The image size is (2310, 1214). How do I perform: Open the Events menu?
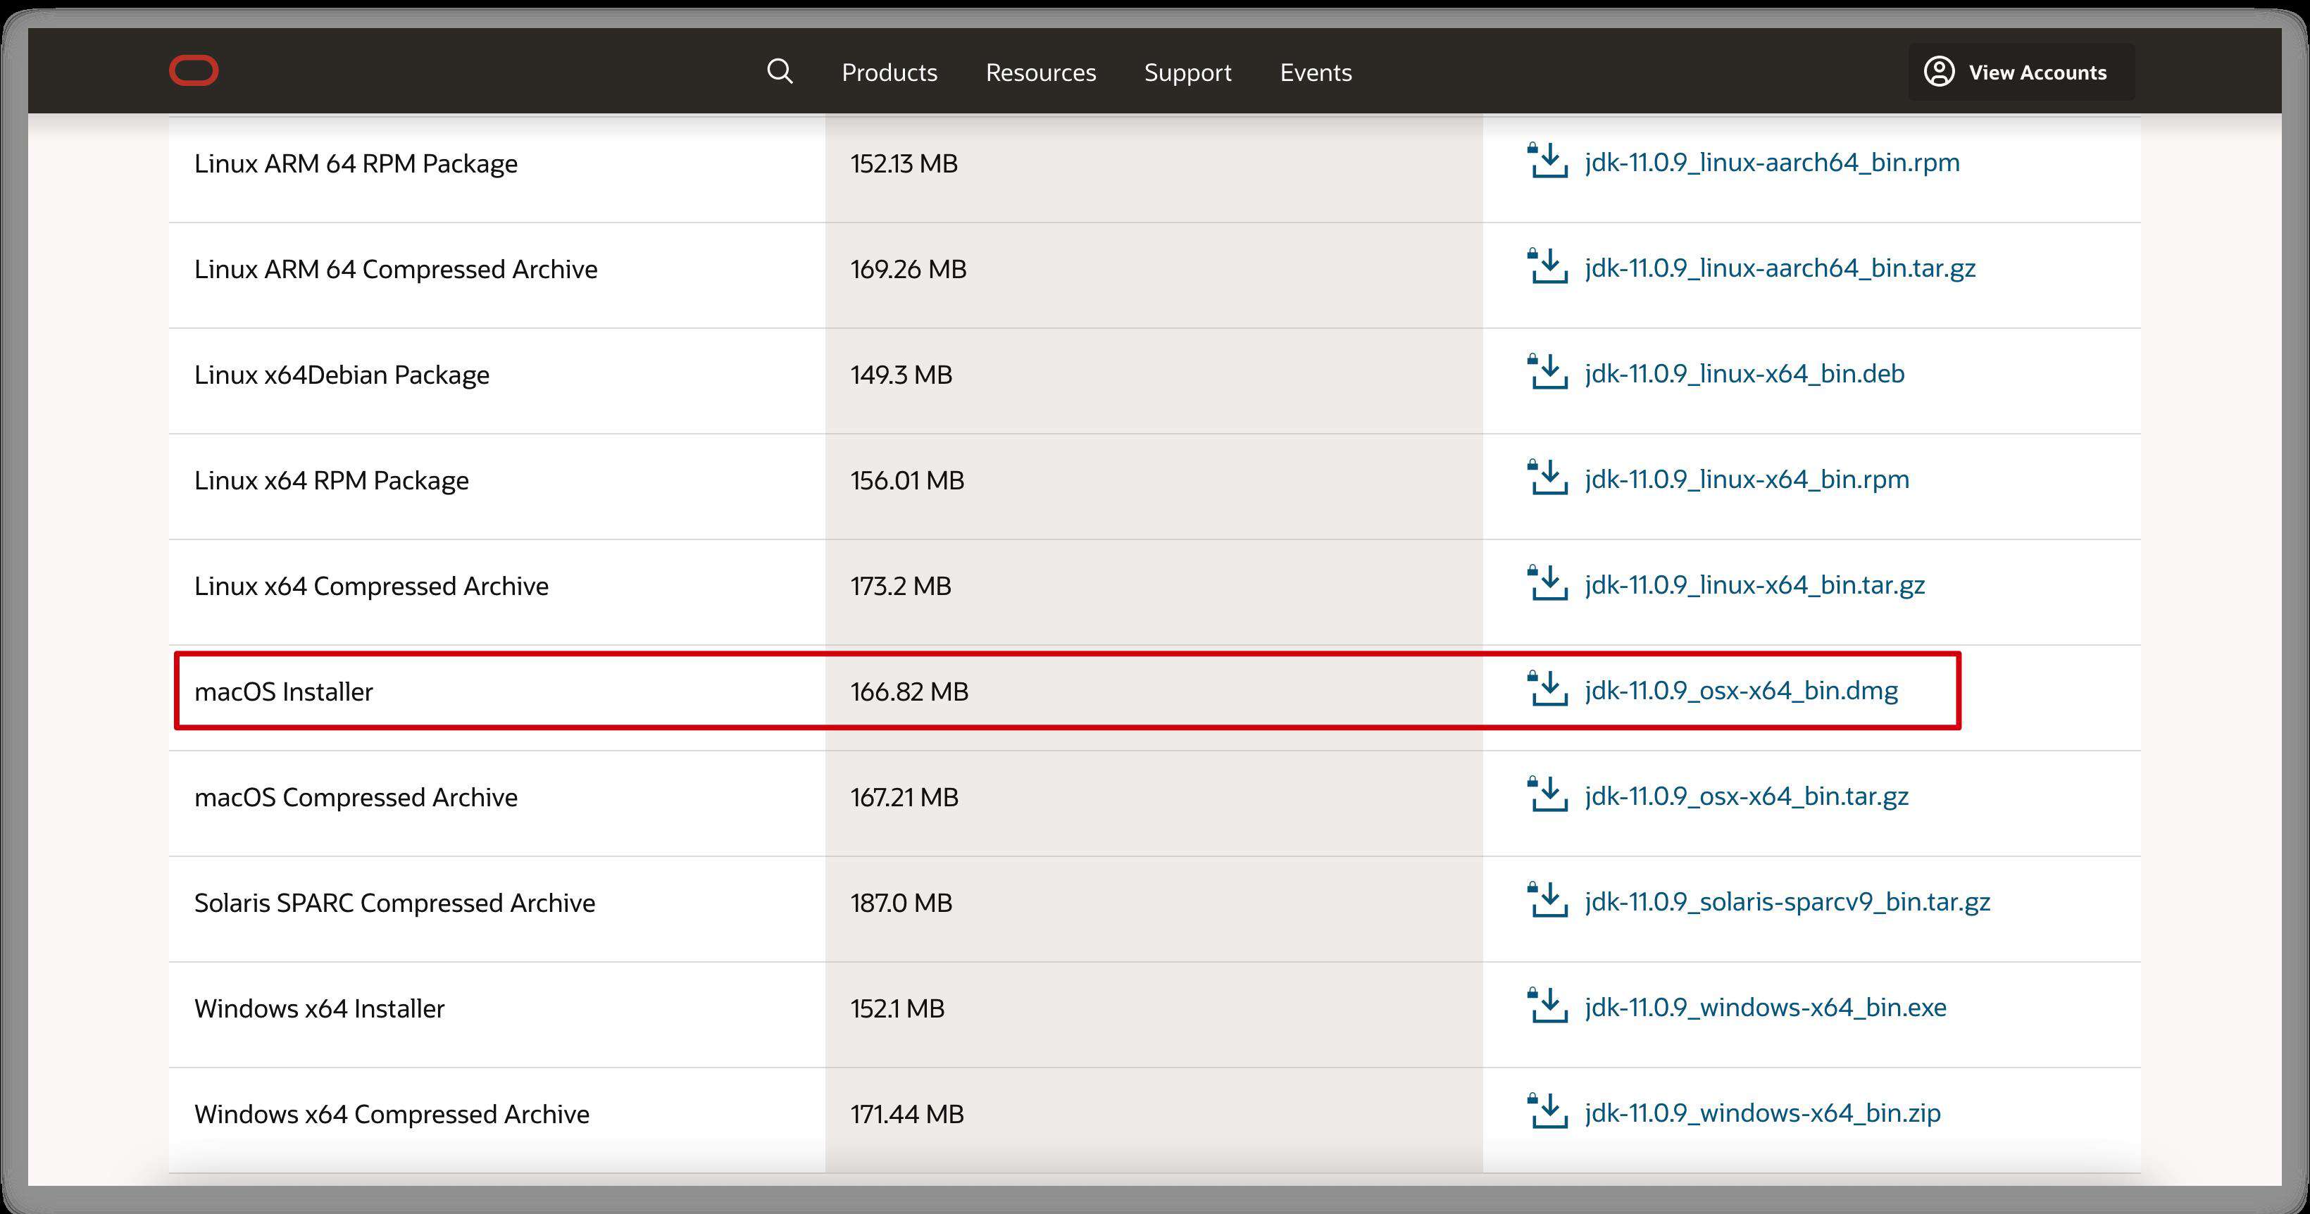1316,72
